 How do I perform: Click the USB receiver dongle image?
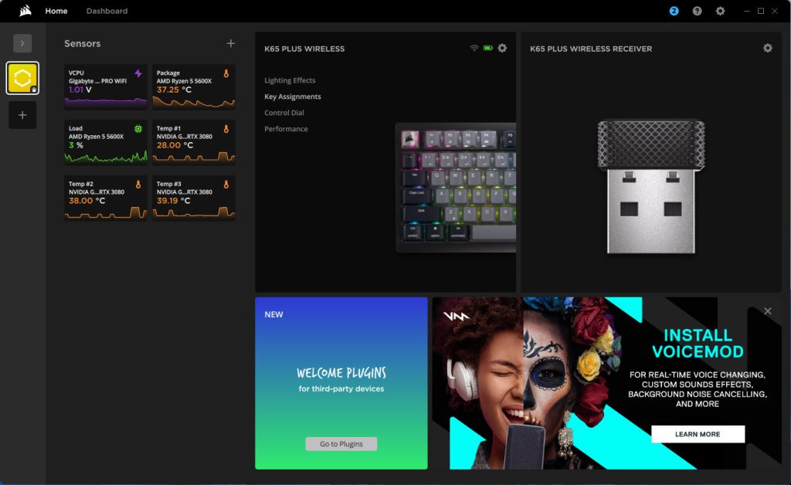coord(650,186)
